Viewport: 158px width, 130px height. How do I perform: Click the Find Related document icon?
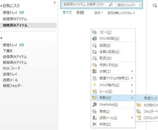[x=95, y=78]
